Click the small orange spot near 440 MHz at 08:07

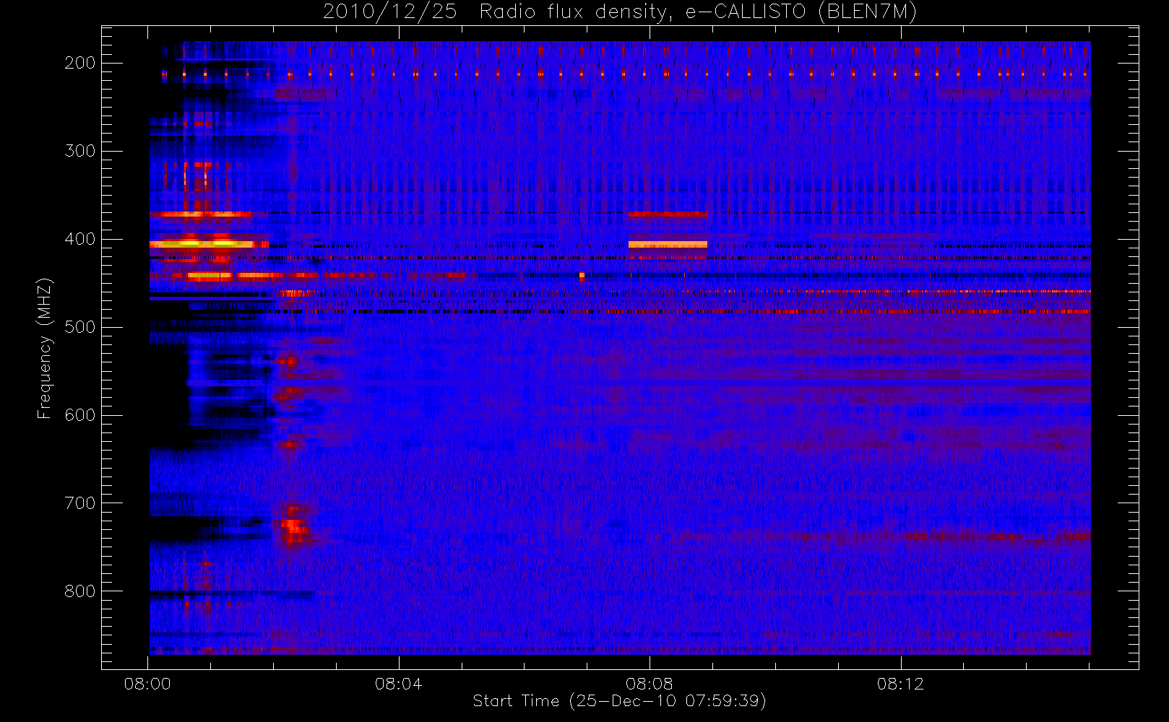(x=582, y=276)
